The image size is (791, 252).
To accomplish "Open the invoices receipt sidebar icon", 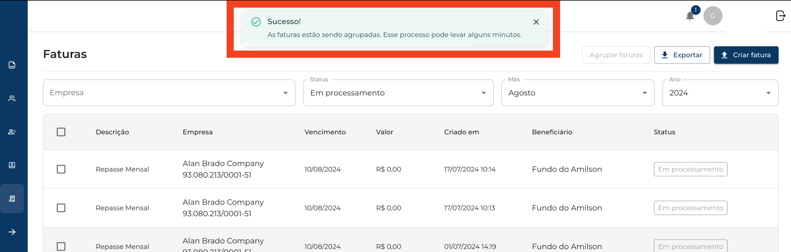I will point(12,199).
